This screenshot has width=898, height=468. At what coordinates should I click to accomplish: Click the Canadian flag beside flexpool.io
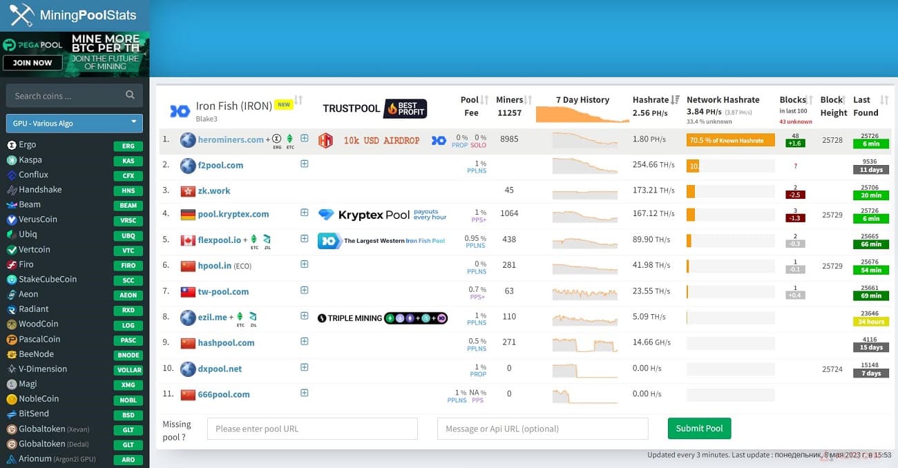pos(188,240)
